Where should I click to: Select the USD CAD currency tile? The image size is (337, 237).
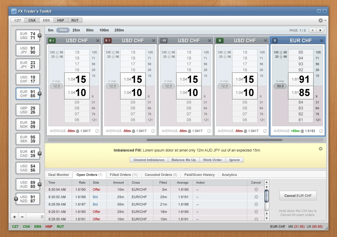(28, 168)
